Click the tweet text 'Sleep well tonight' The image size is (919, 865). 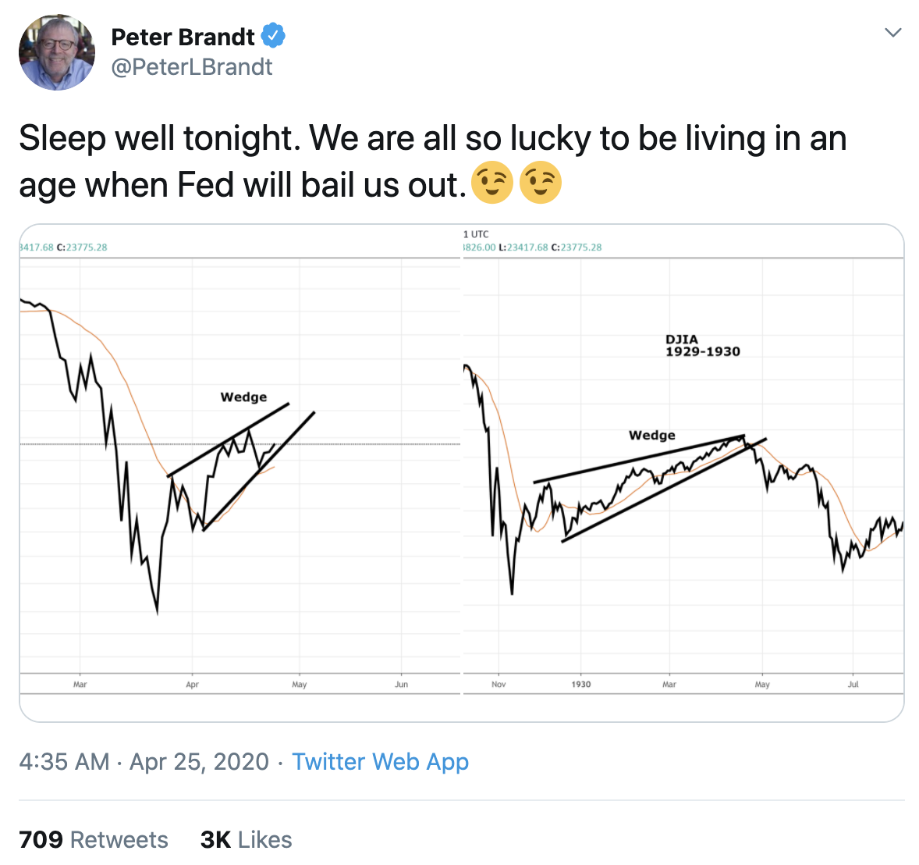(x=155, y=139)
